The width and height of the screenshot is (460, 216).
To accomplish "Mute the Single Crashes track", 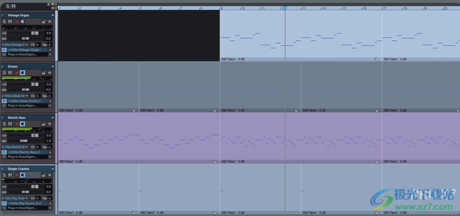I will click(x=10, y=175).
